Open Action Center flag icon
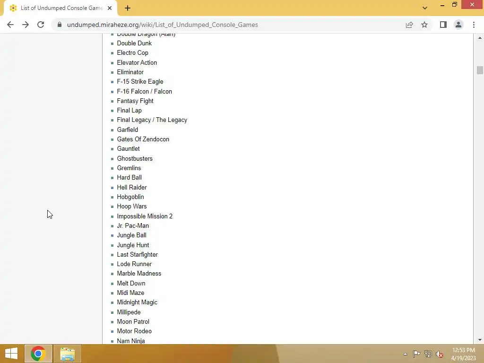This screenshot has width=484, height=363. pos(416,354)
